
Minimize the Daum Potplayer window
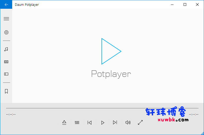[172, 5]
